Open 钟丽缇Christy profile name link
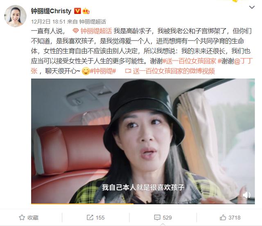Screen dimensions: 262x226 51,11
